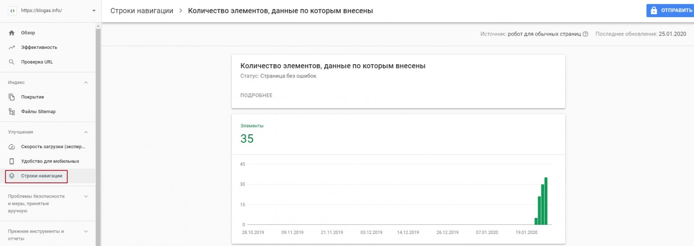Click the Файлы Sitemap tree icon
This screenshot has width=694, height=246.
[12, 112]
